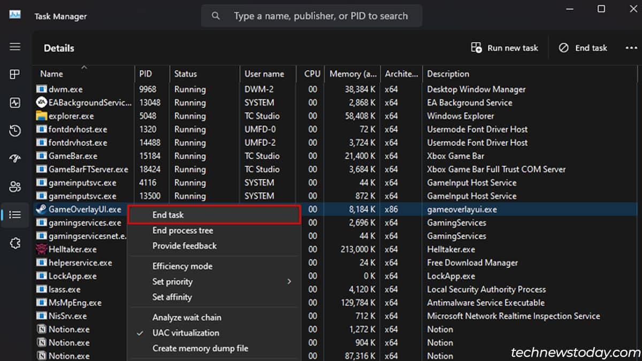Click user name DWM-2
Viewport: 642px width, 361px height.
(x=259, y=89)
